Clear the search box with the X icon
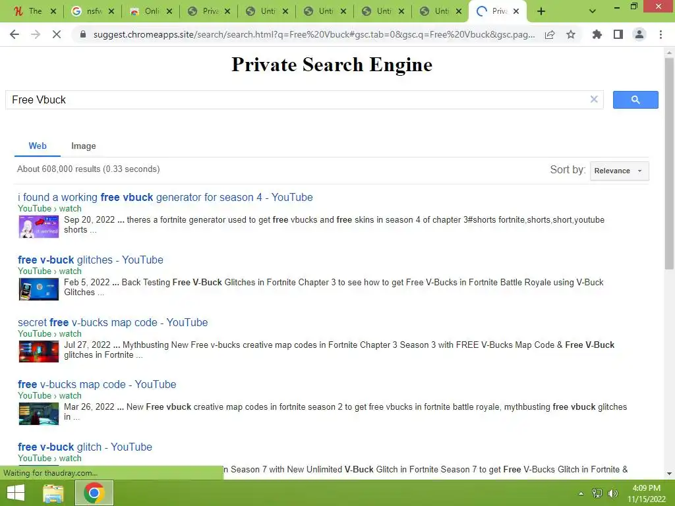Screen dimensions: 675x506 [594, 99]
